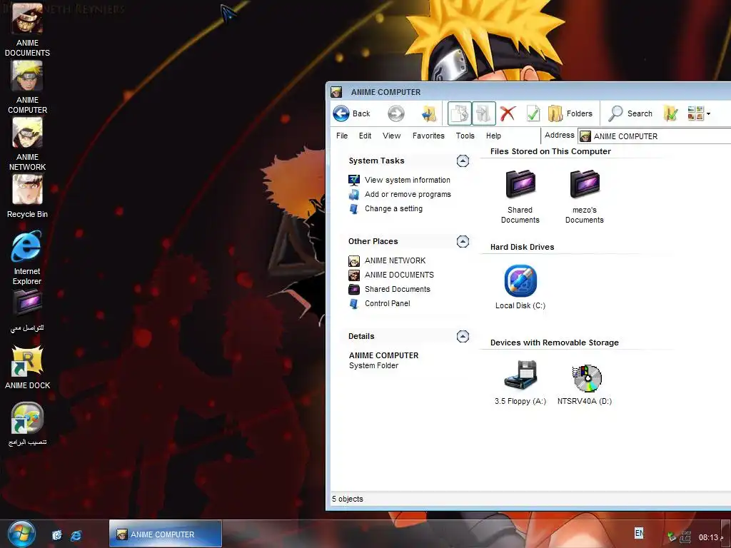Toggle the Folders pane button
This screenshot has width=731, height=548.
point(570,113)
